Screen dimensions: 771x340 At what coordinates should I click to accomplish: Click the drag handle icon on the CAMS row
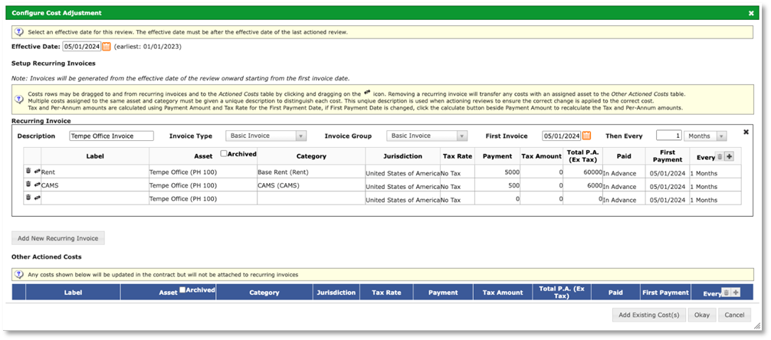point(38,185)
